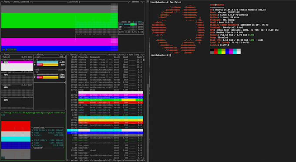Select the bash -bash process row
Image resolution: width=296 pixels, height=162 pixels.
pos(105,150)
